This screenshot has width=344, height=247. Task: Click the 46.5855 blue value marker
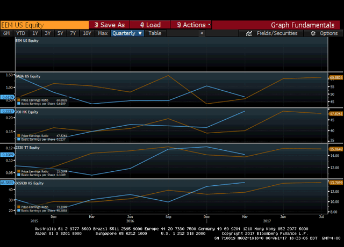(x=8, y=183)
